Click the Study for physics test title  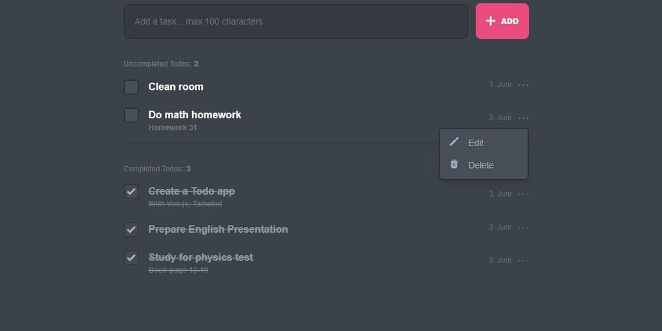pos(200,257)
